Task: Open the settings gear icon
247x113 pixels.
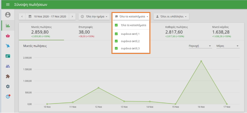Action: point(8,87)
